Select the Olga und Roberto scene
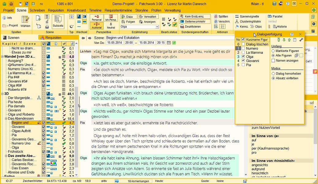318x184 pixels. click(21, 115)
